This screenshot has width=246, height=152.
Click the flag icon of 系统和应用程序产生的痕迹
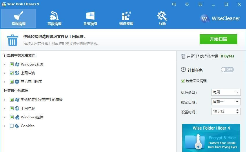click(17, 100)
